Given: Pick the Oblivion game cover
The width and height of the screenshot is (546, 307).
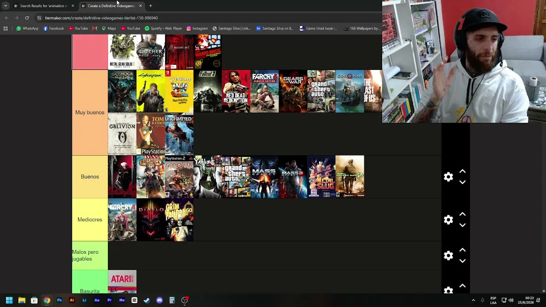Looking at the screenshot, I should (x=122, y=134).
